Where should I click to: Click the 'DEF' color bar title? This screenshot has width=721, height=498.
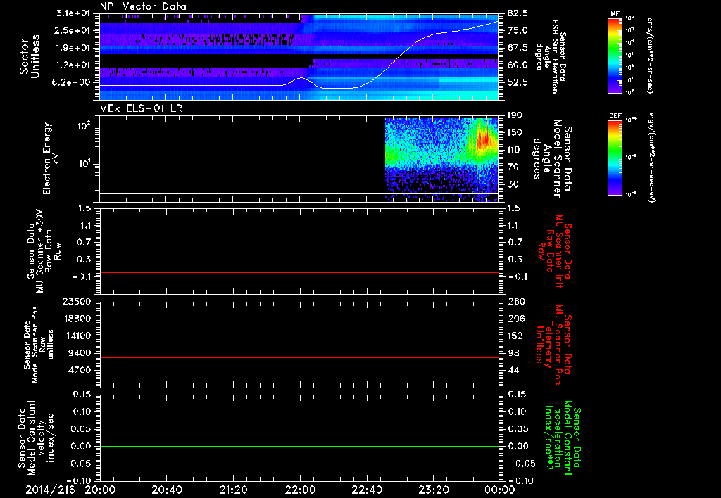pos(615,116)
